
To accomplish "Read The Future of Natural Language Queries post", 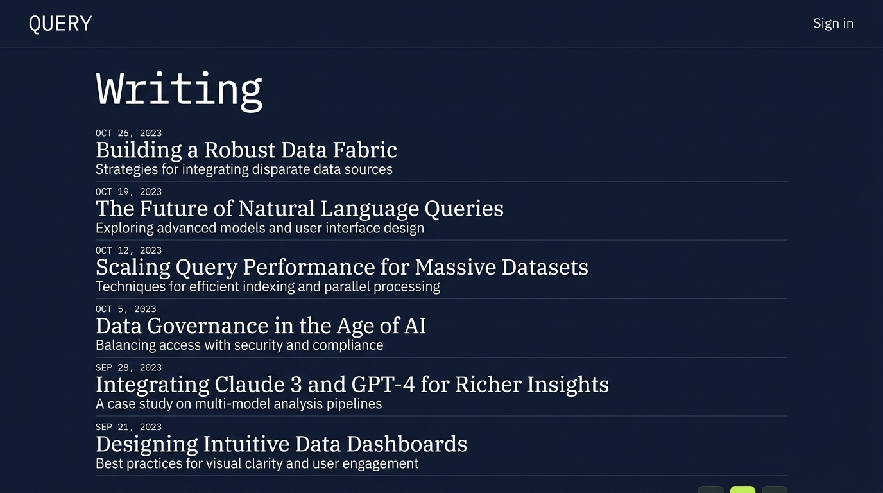I will click(x=300, y=209).
